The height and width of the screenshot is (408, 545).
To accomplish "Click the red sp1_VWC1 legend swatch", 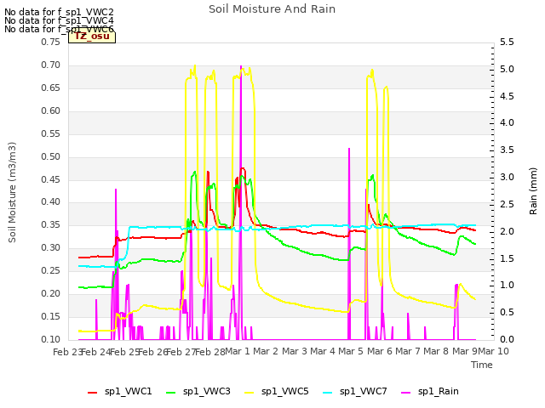I will coord(93,393).
